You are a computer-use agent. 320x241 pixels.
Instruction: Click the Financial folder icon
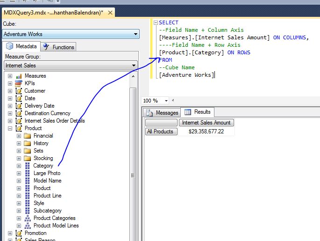click(28, 136)
